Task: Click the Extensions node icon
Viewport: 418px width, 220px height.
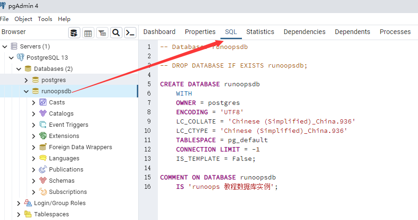Action: [43, 136]
